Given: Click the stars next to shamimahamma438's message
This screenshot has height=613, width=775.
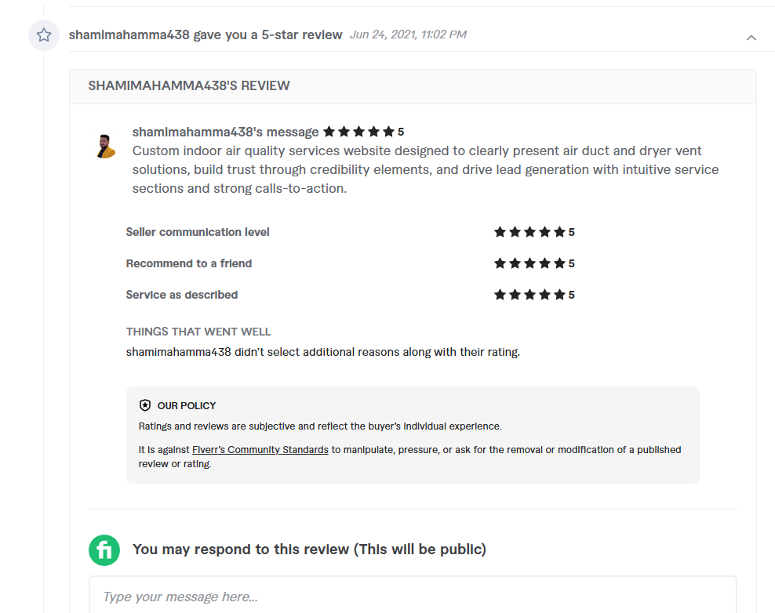Looking at the screenshot, I should (358, 132).
